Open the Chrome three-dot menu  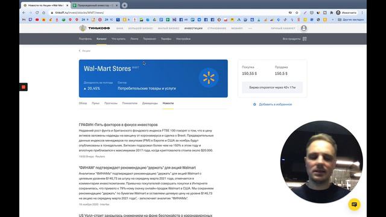[362, 13]
